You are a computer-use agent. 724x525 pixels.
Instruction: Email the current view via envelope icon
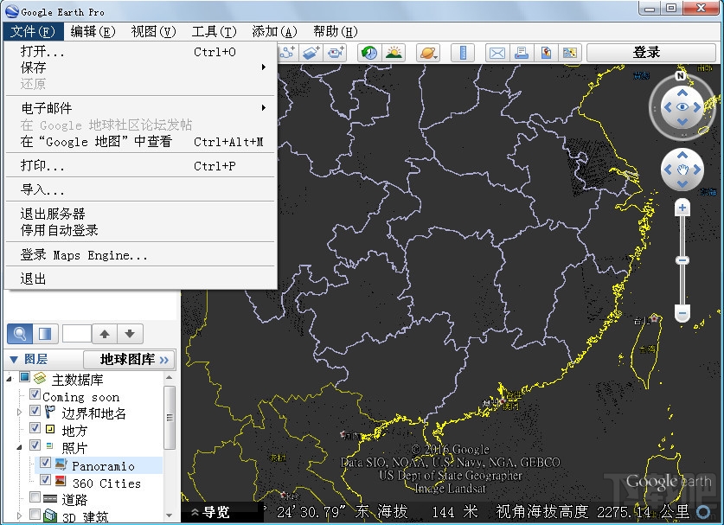497,52
